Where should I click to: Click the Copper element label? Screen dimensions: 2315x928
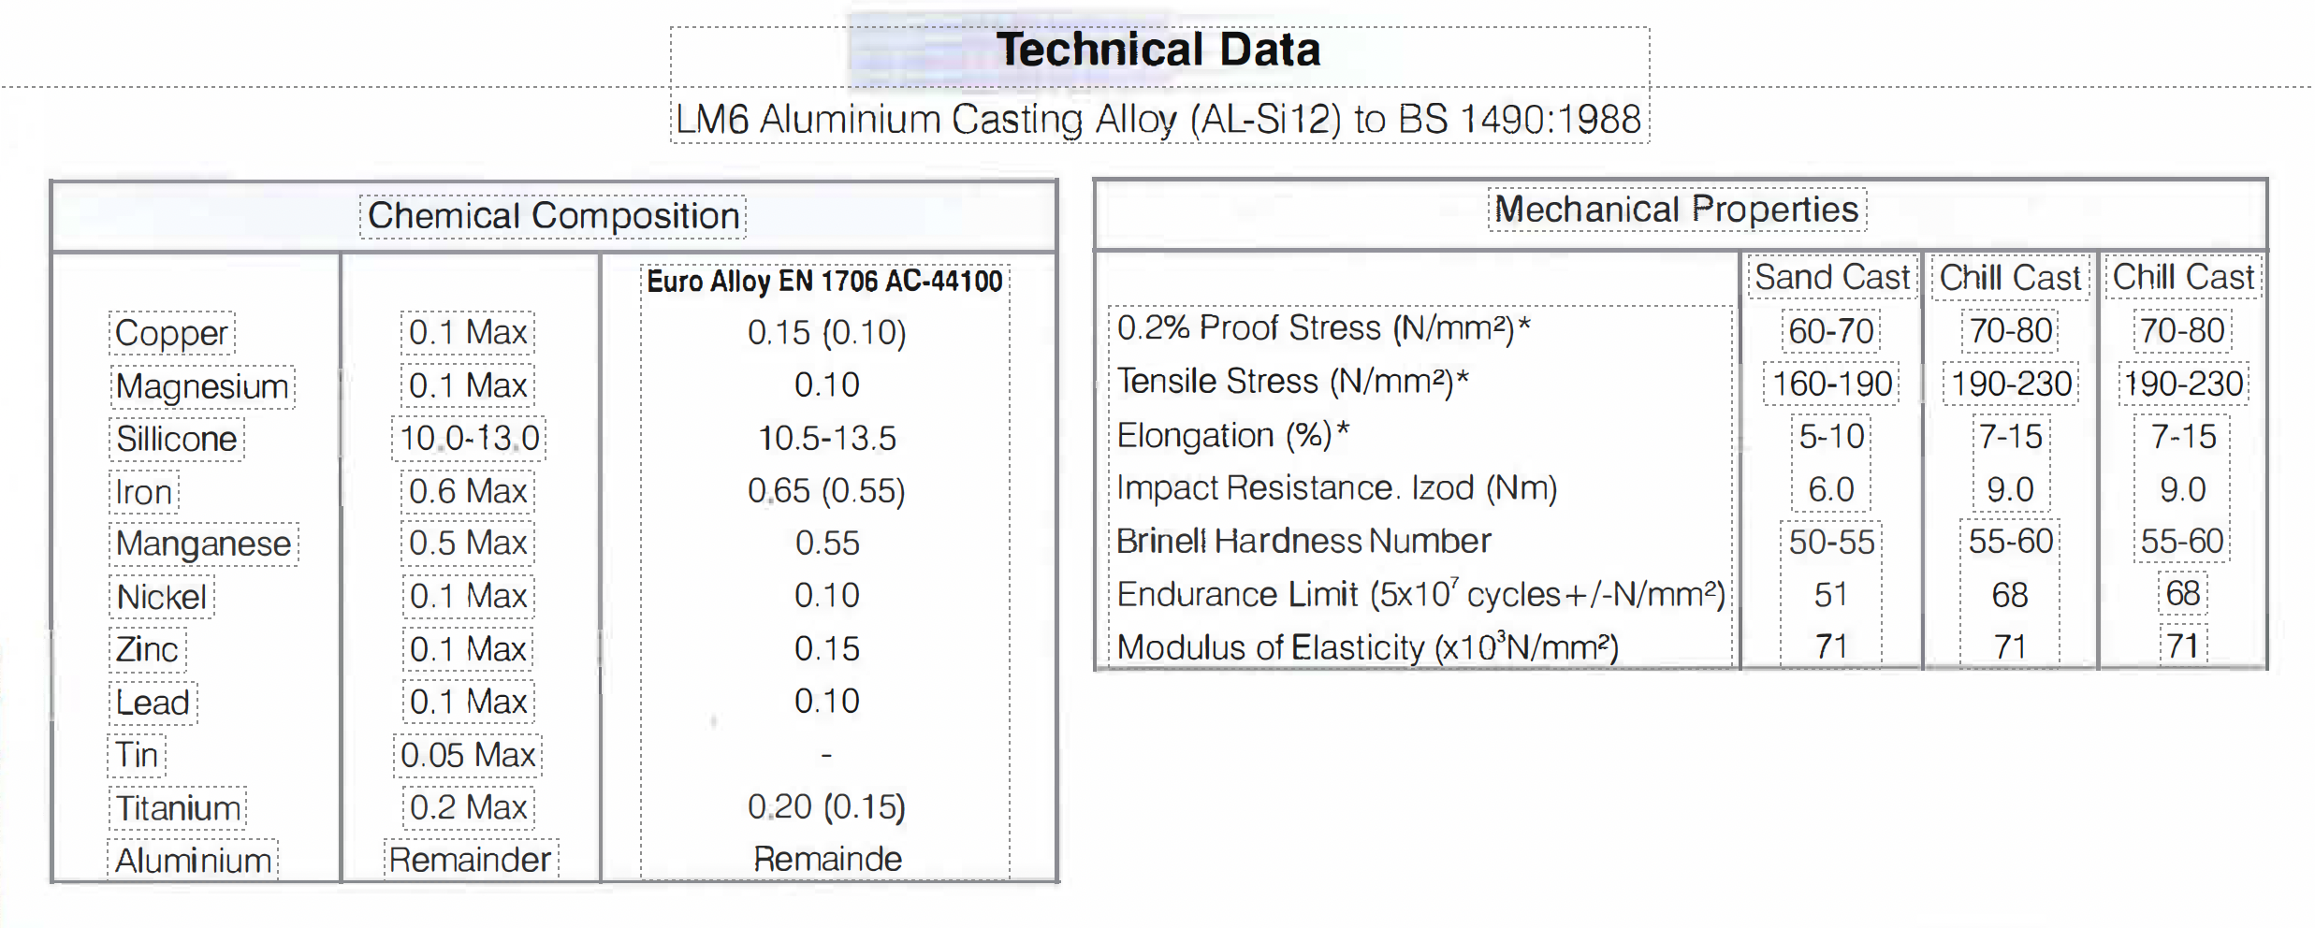pyautogui.click(x=171, y=333)
